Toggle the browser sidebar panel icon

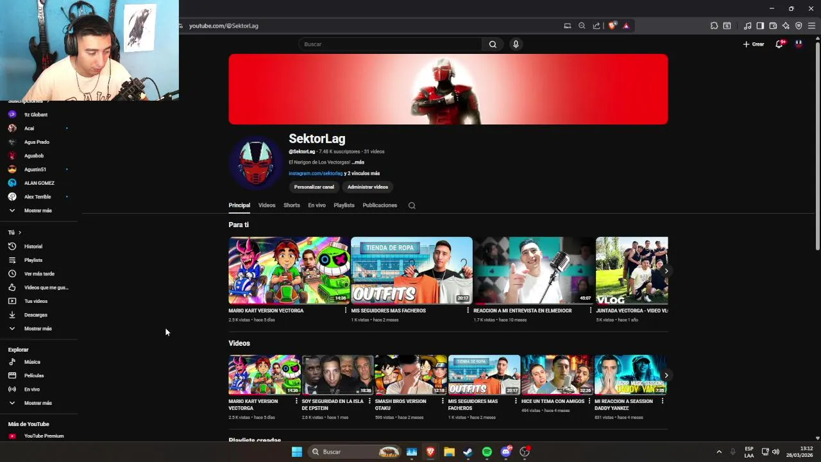pyautogui.click(x=760, y=26)
